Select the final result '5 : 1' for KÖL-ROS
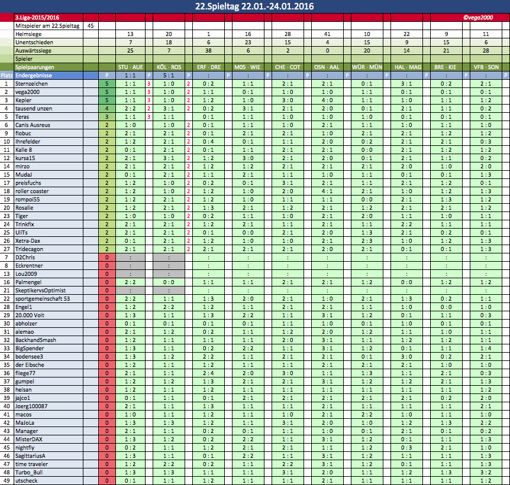 click(x=169, y=76)
